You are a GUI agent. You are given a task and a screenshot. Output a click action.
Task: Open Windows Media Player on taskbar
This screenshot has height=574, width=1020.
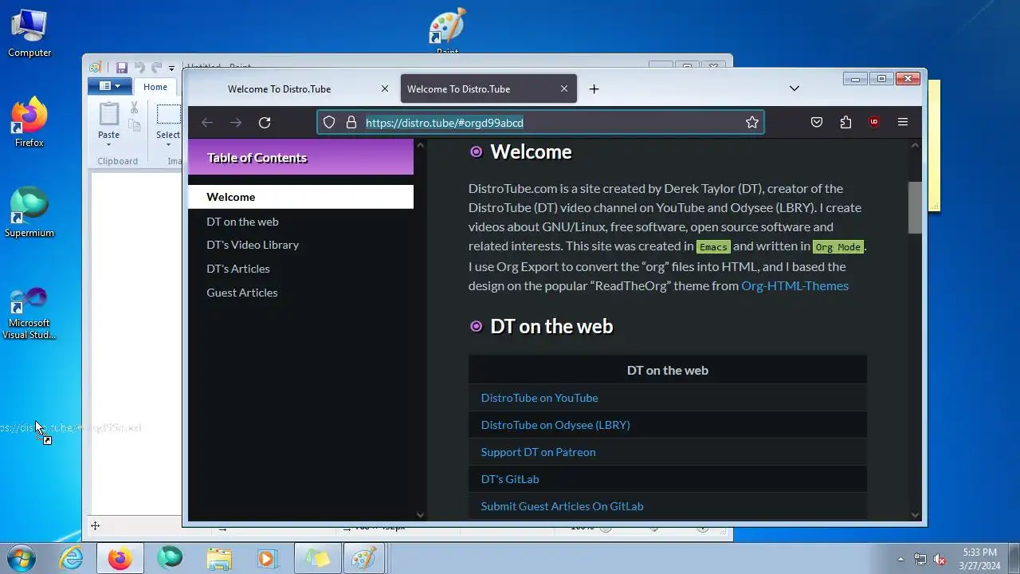coord(268,558)
